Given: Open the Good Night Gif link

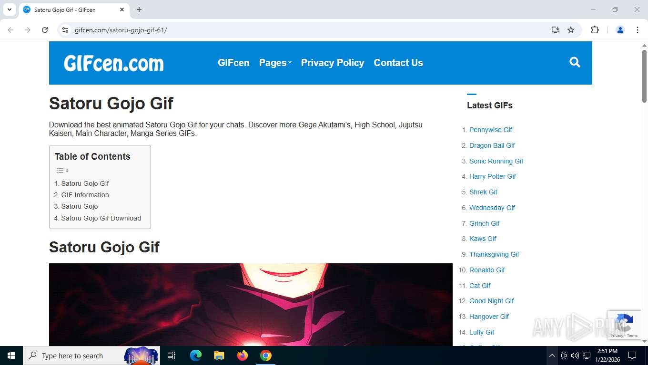Looking at the screenshot, I should point(492,301).
